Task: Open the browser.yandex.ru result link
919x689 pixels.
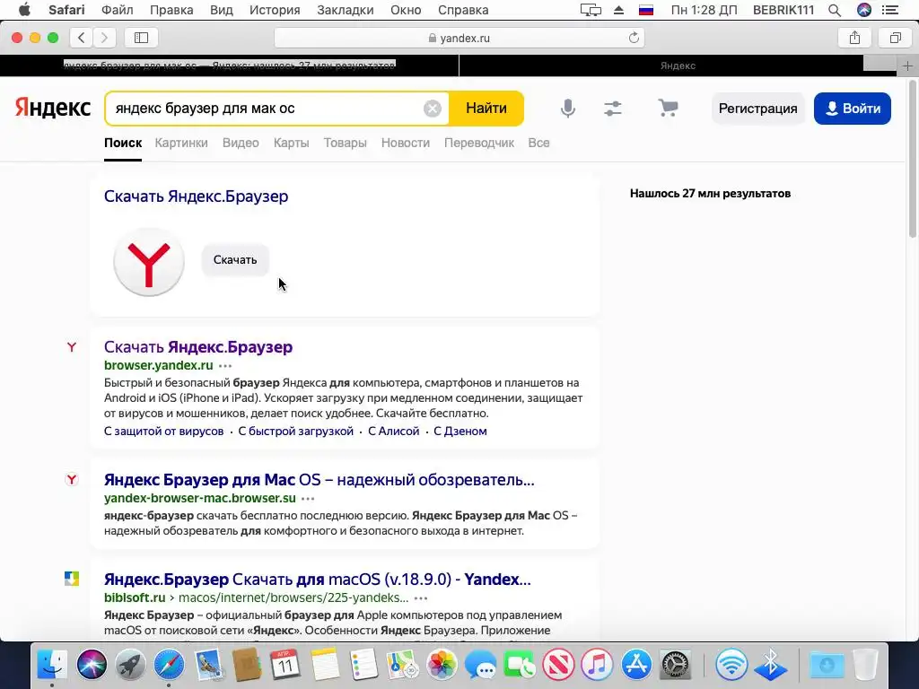Action: [x=158, y=365]
